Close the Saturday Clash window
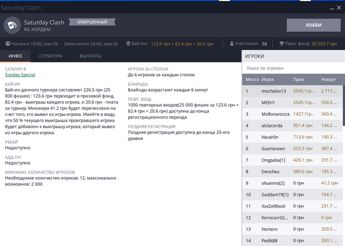This screenshot has width=345, height=246. coord(339,8)
